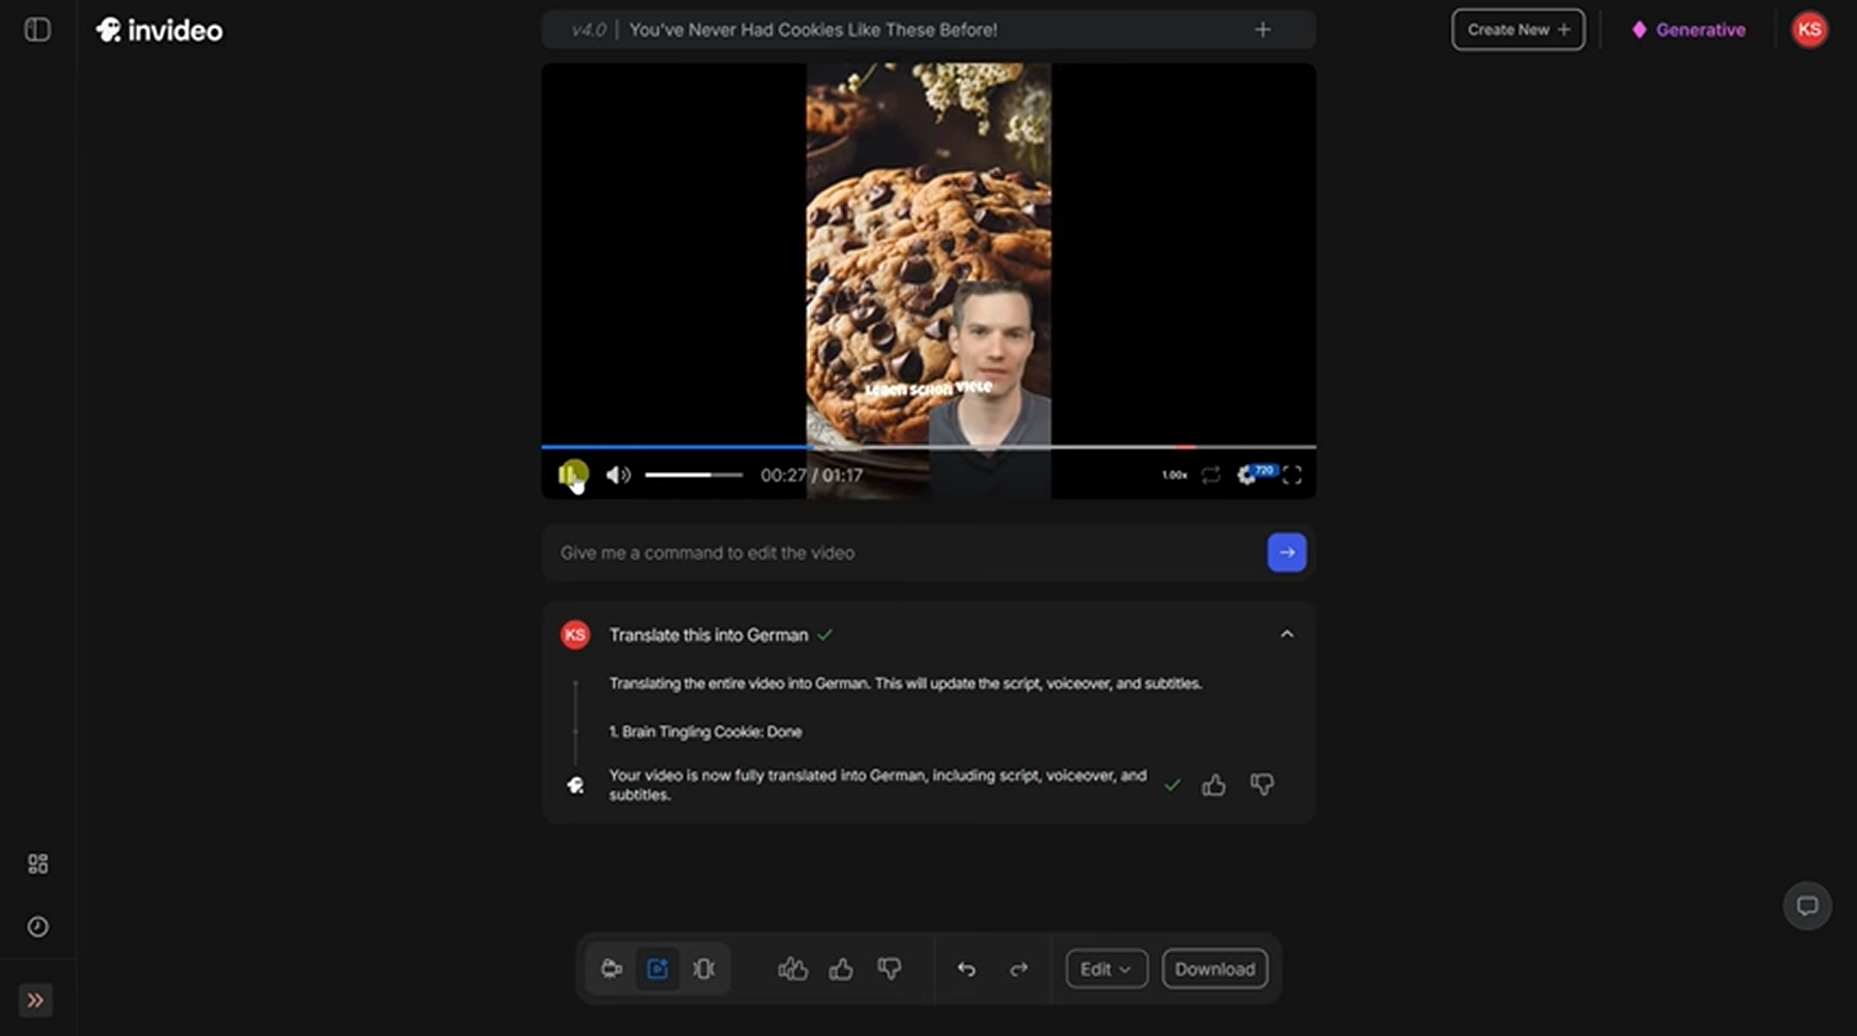Screen dimensions: 1857x1036
Task: Open history via the clock icon in sidebar
Action: coord(38,927)
